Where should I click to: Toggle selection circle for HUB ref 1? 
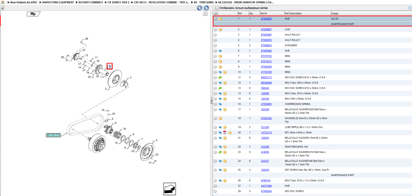215,19
